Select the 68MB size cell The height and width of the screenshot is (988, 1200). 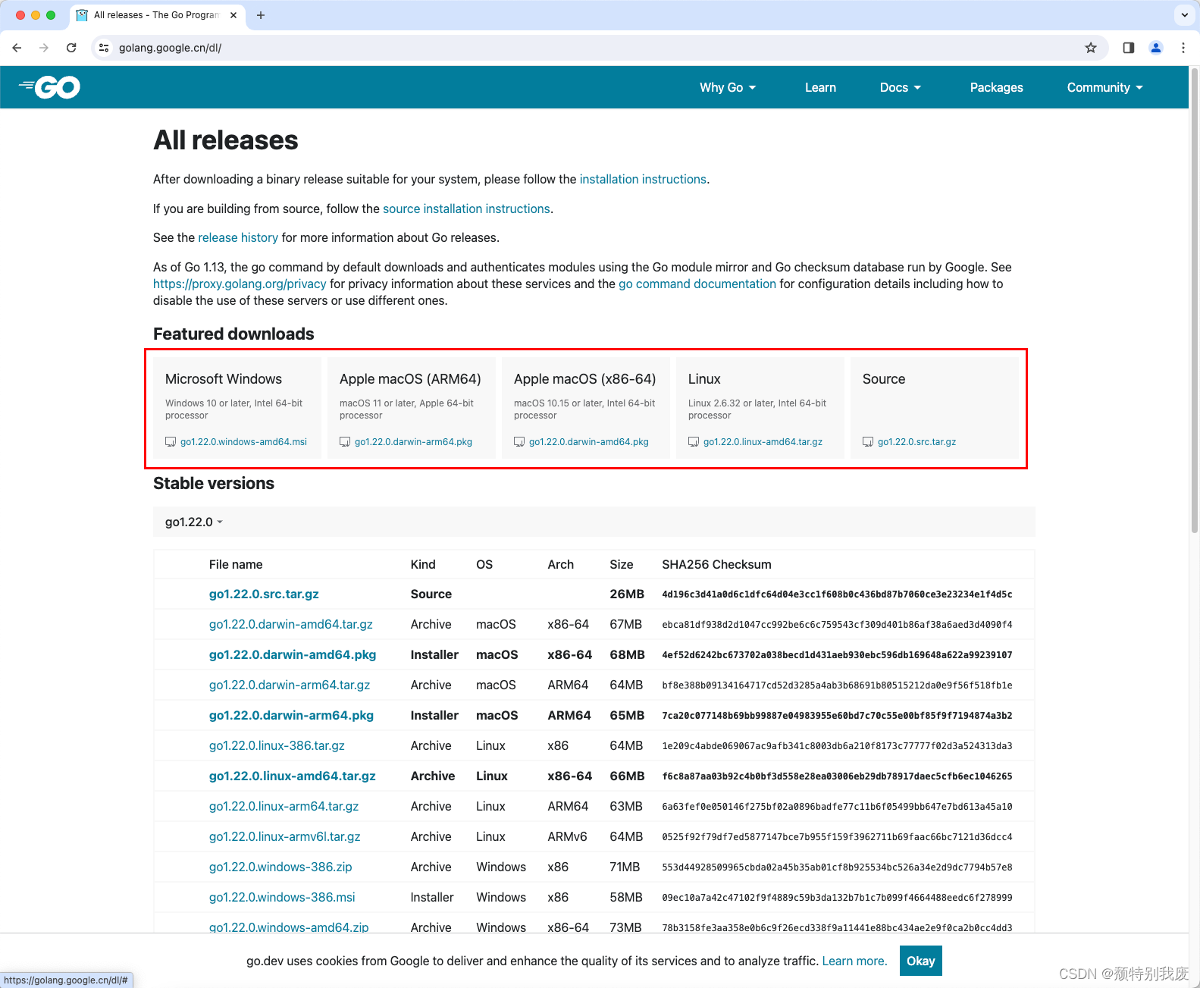click(627, 654)
